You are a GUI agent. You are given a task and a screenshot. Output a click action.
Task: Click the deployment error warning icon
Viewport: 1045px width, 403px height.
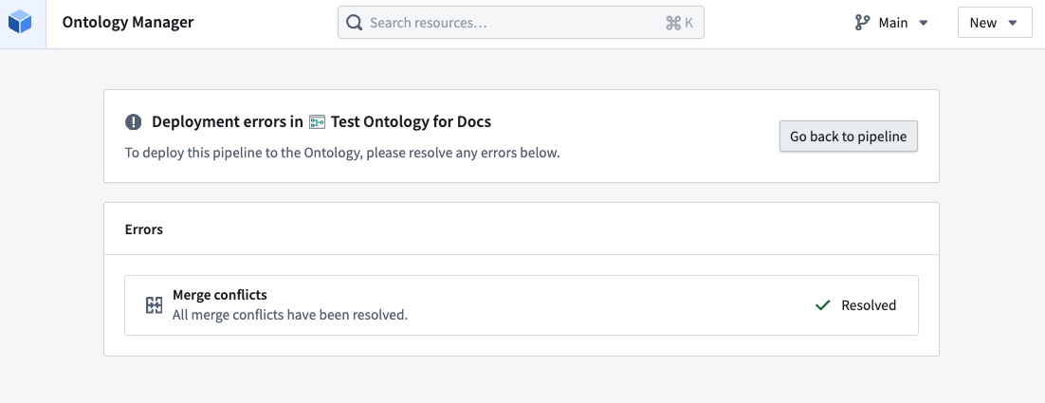(134, 122)
